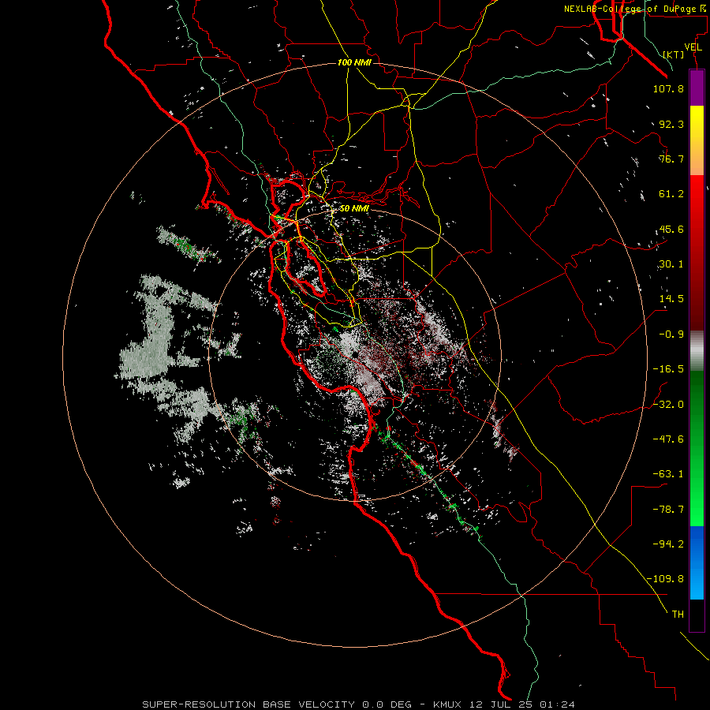Click the -63.1 velocity scale value
This screenshot has width=710, height=710.
668,474
